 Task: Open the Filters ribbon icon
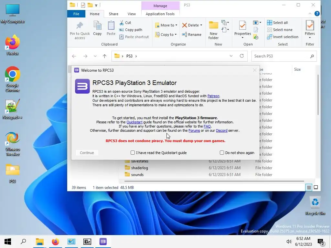(x=310, y=25)
